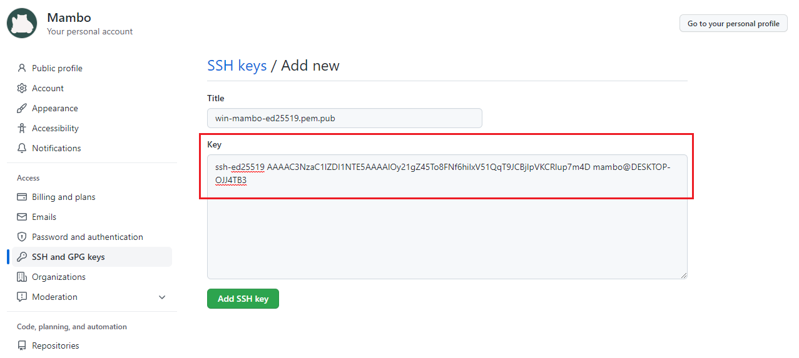This screenshot has height=358, width=799.
Task: Focus the Title input field
Action: click(x=344, y=118)
